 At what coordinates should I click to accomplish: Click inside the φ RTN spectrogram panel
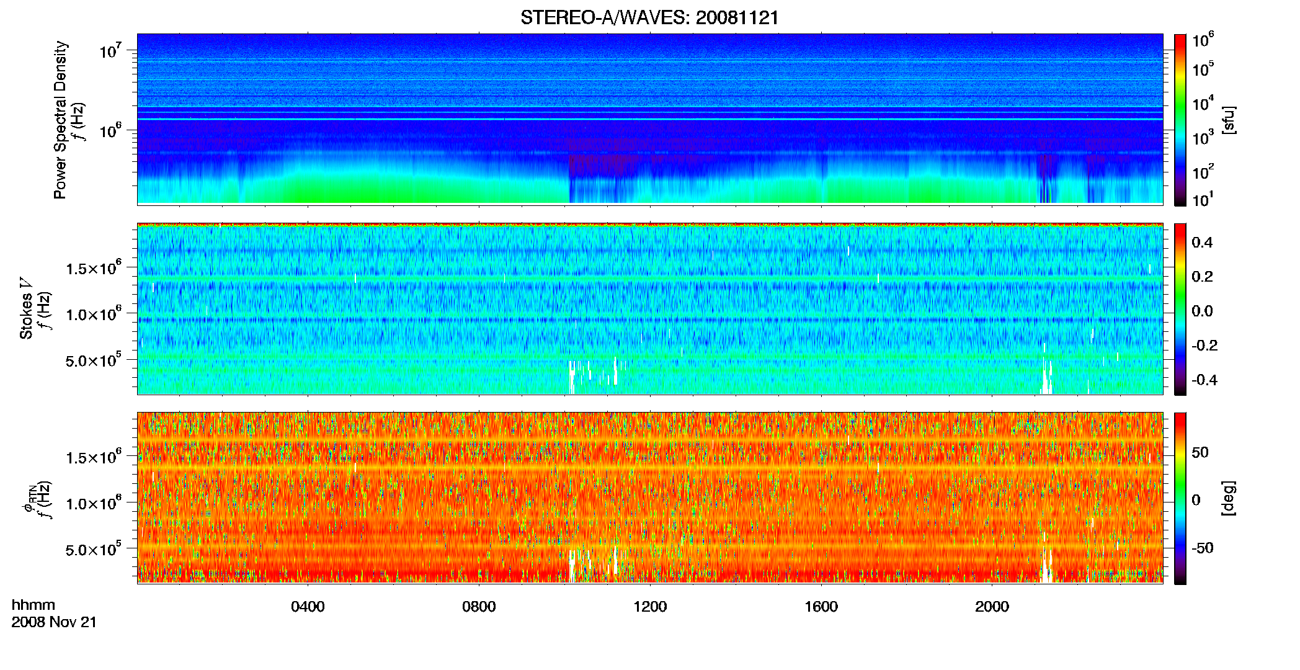(650, 498)
